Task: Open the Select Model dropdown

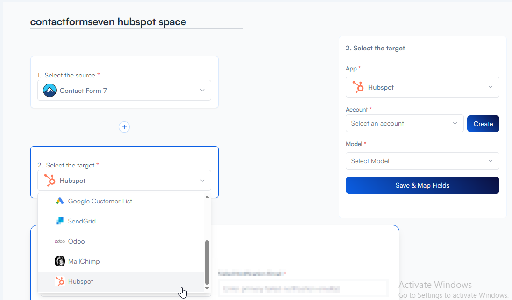Action: 422,161
